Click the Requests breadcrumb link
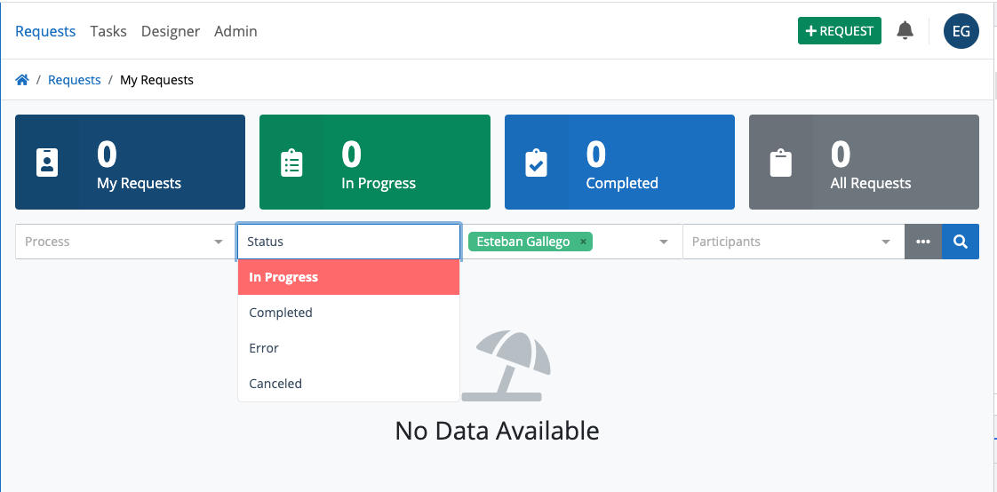 pos(75,80)
